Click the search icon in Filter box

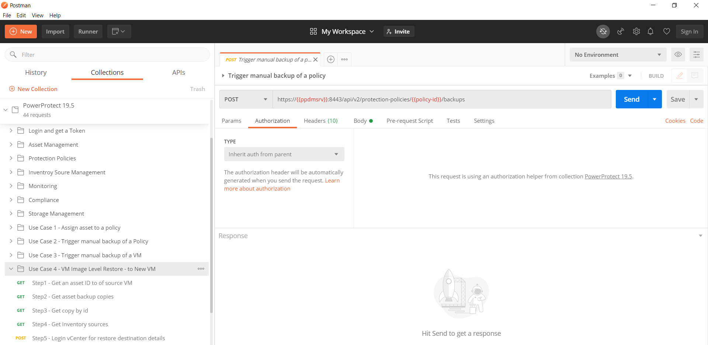pos(13,55)
